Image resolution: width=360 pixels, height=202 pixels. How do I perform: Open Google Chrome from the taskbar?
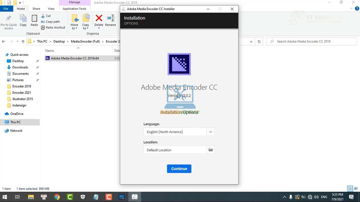click(x=57, y=197)
